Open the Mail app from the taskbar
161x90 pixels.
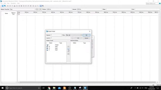click(59, 88)
